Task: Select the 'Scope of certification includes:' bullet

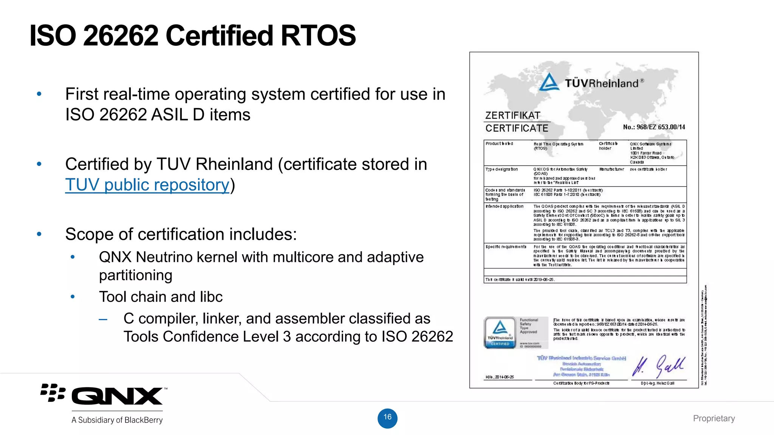Action: tap(181, 234)
